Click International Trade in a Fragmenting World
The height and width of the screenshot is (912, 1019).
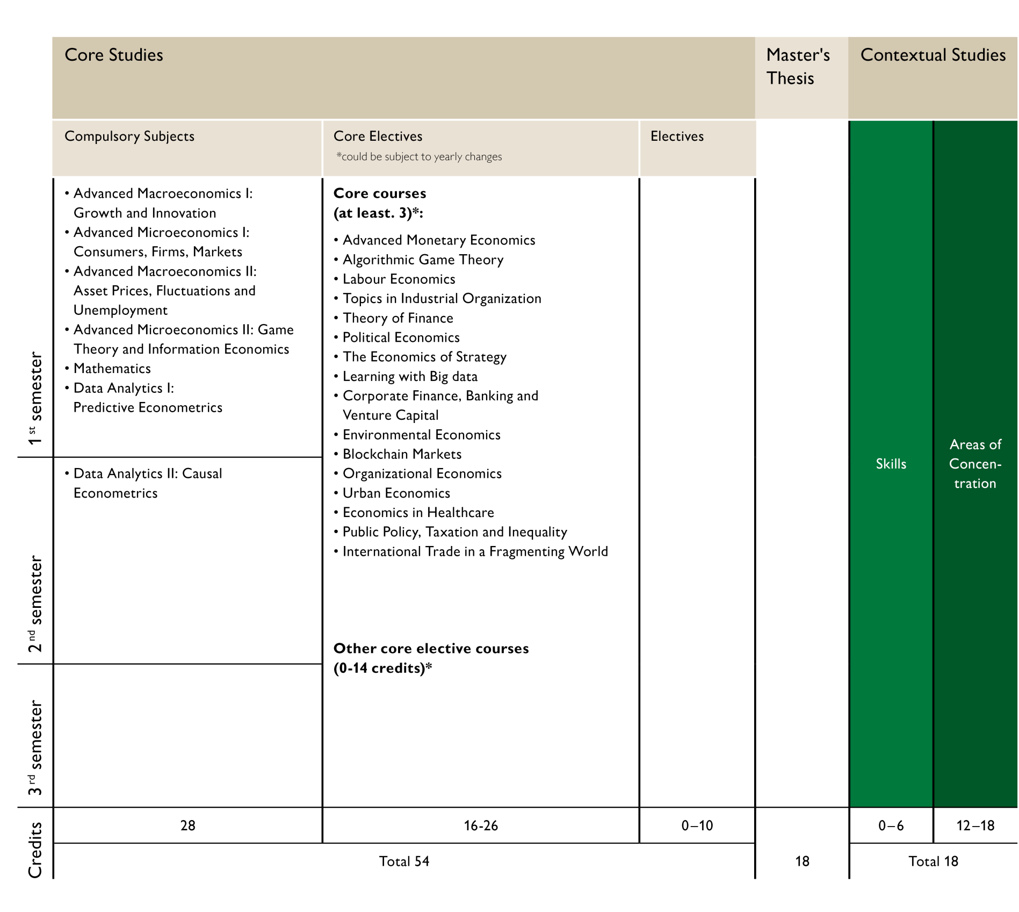pyautogui.click(x=475, y=552)
